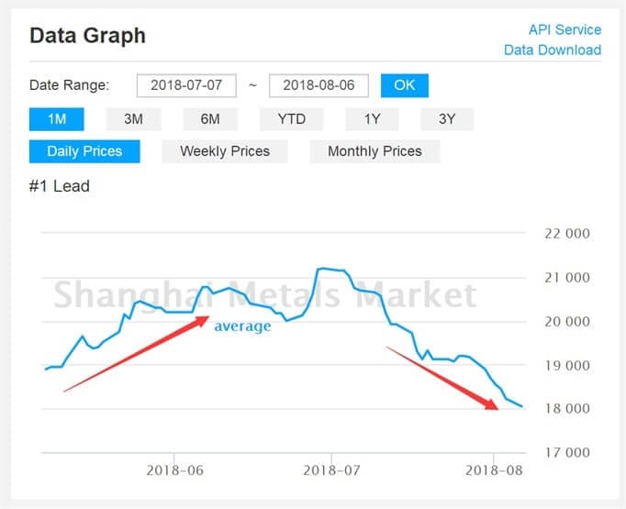Screen dimensions: 626x509
Task: Show Monthly Prices data
Action: pyautogui.click(x=374, y=151)
